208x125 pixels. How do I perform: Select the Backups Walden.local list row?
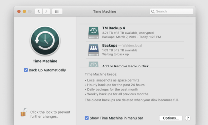(x=135, y=50)
